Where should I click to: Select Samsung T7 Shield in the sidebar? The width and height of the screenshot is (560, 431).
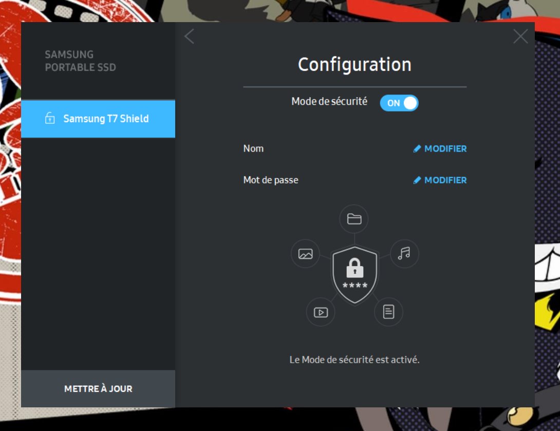pyautogui.click(x=98, y=119)
